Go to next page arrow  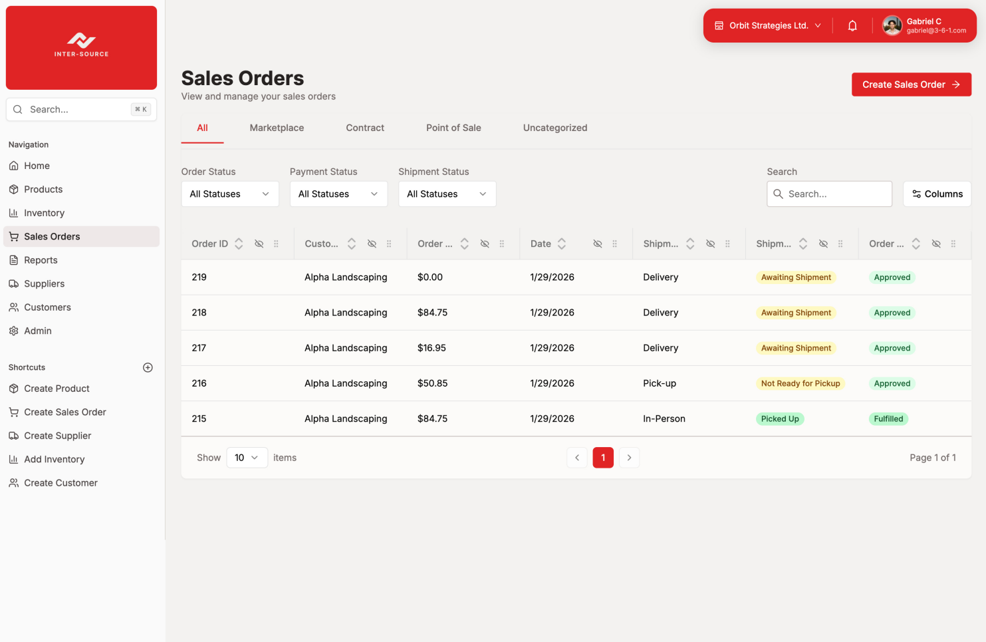pyautogui.click(x=629, y=458)
